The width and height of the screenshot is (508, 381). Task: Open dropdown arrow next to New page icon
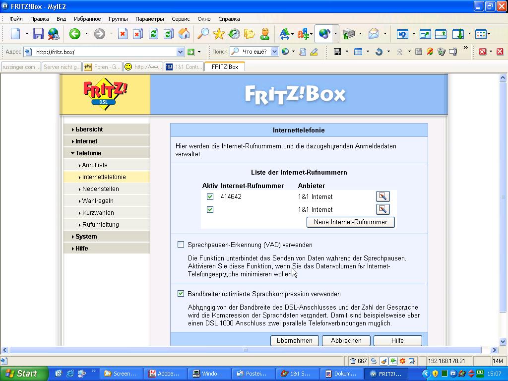point(27,34)
